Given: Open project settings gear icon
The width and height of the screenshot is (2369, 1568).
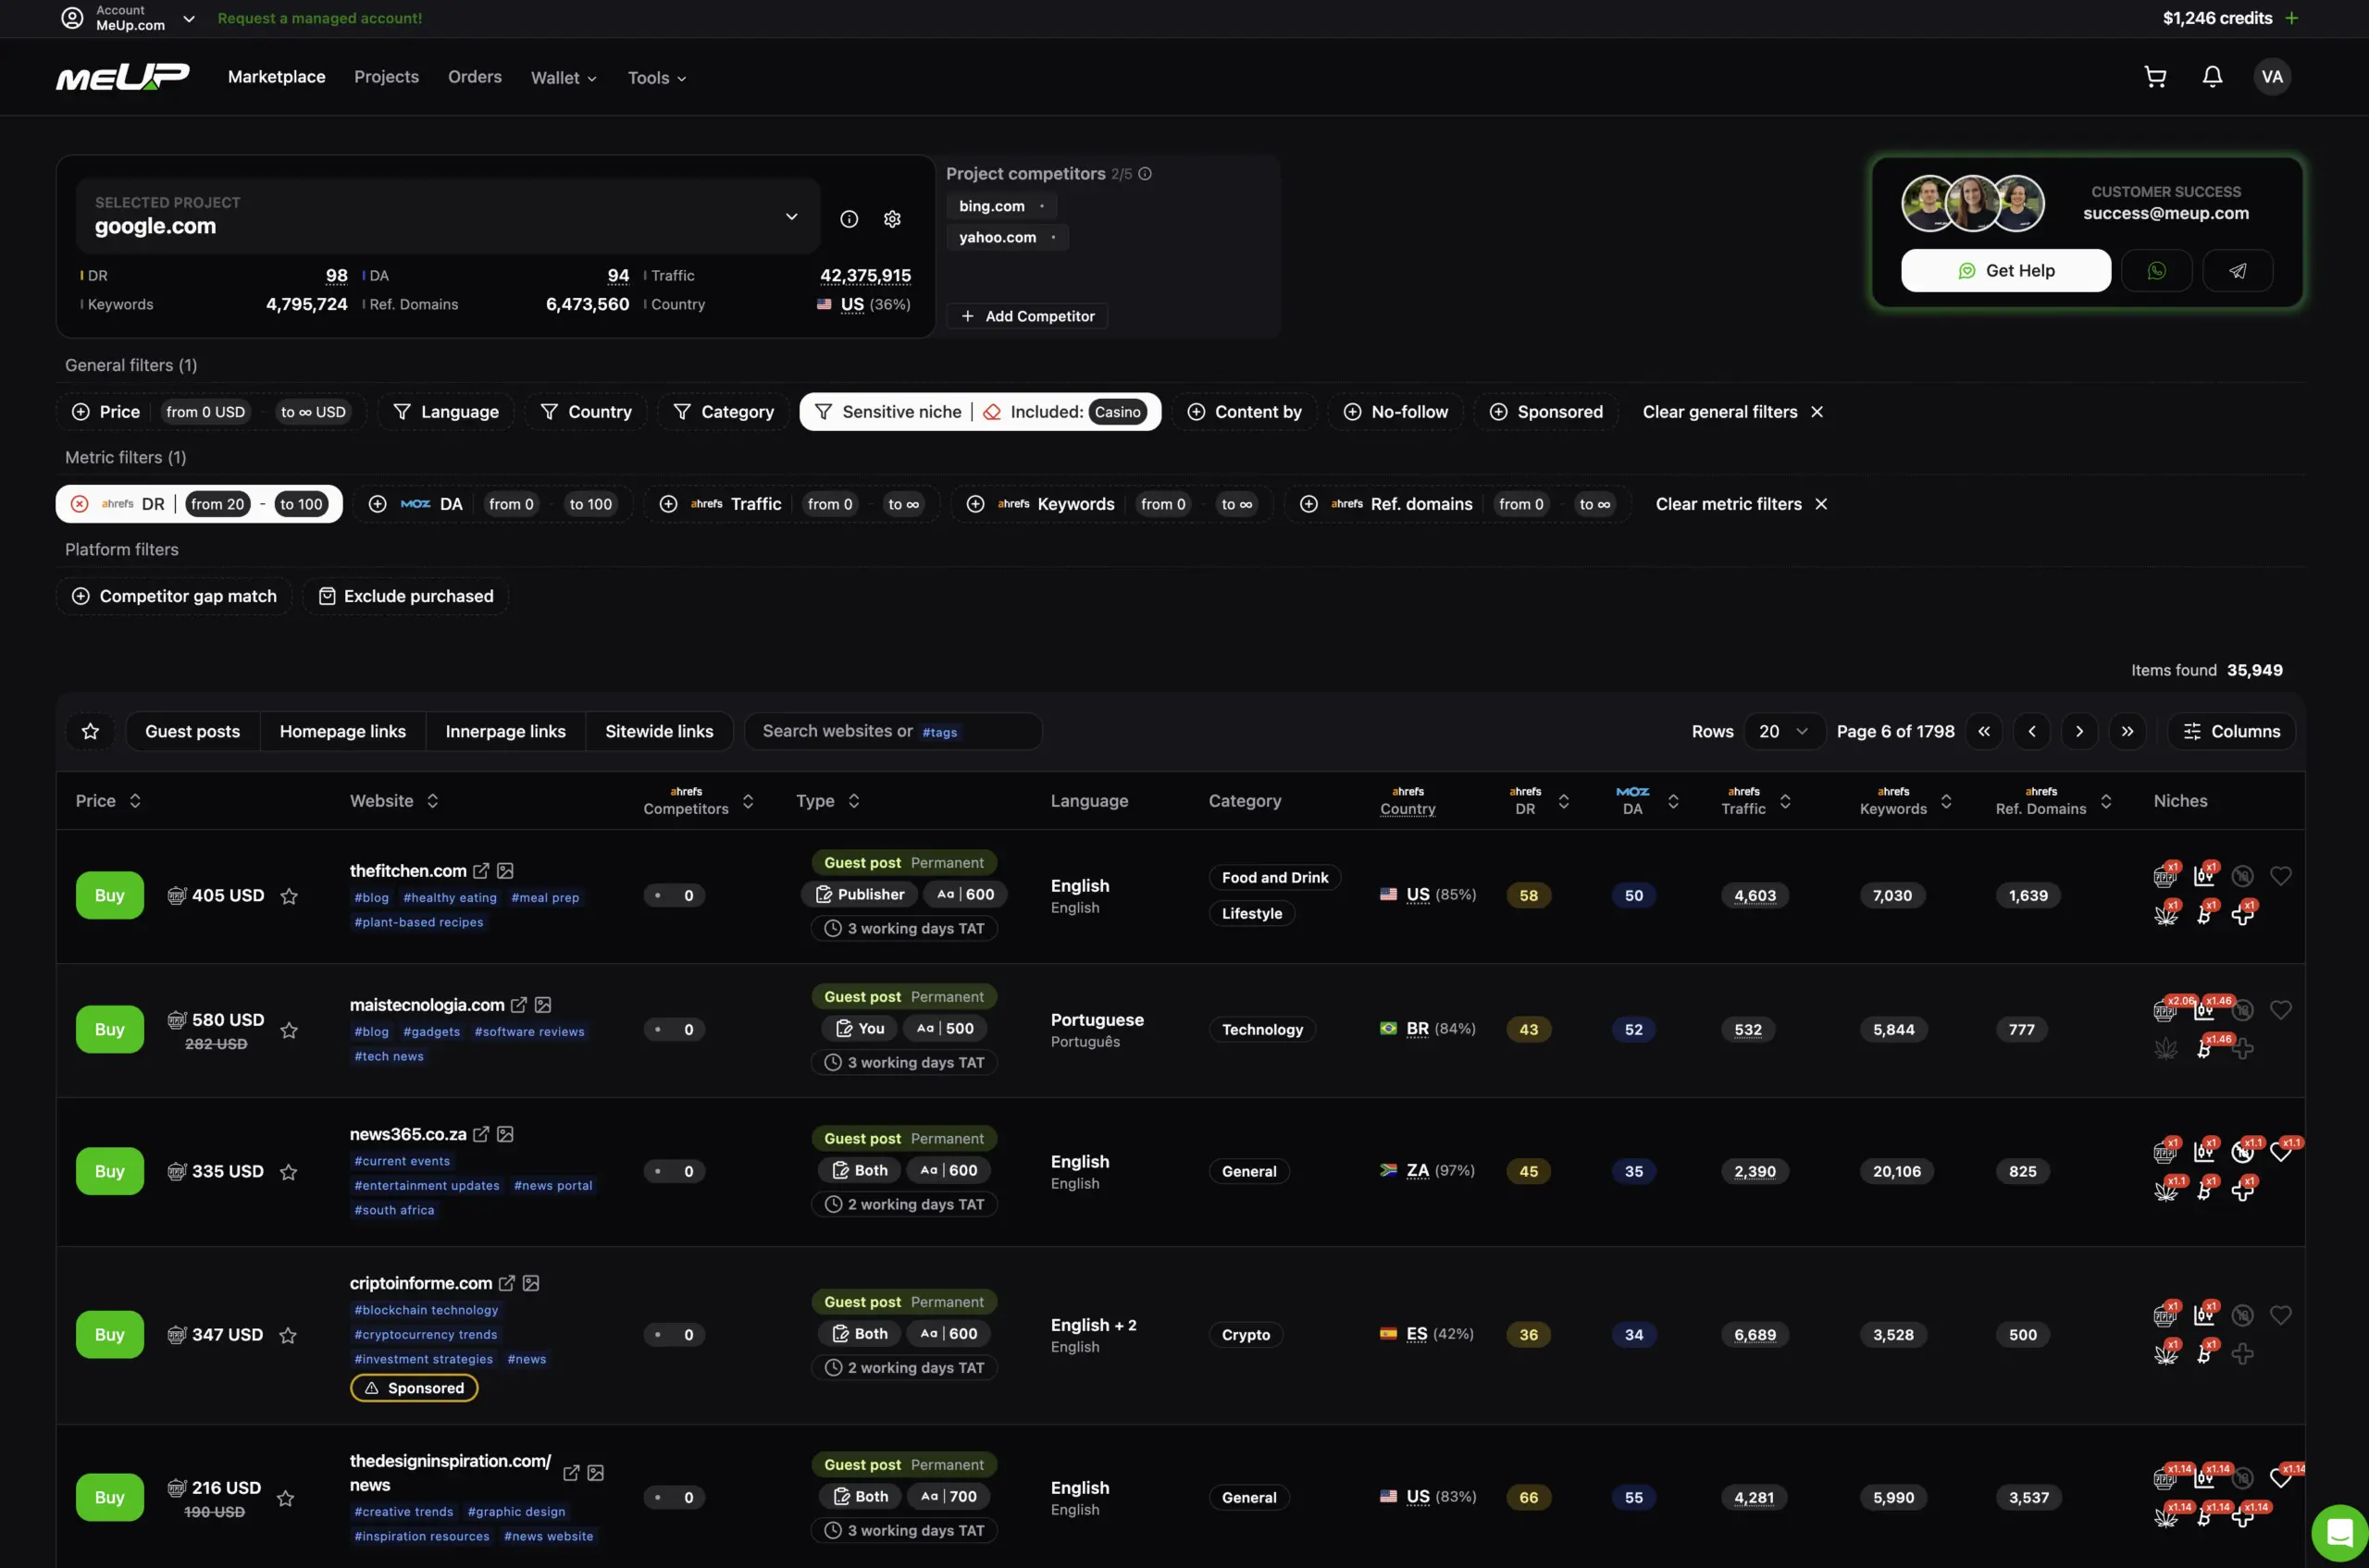Looking at the screenshot, I should [891, 219].
